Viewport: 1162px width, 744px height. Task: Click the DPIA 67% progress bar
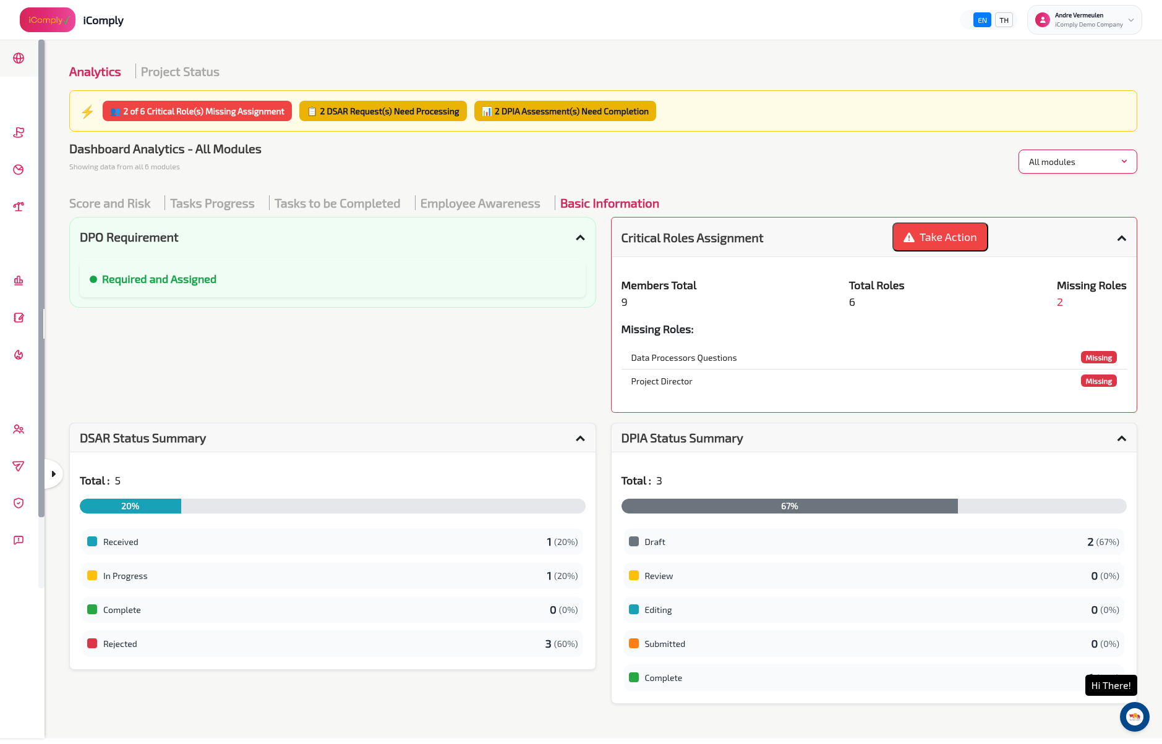coord(789,505)
